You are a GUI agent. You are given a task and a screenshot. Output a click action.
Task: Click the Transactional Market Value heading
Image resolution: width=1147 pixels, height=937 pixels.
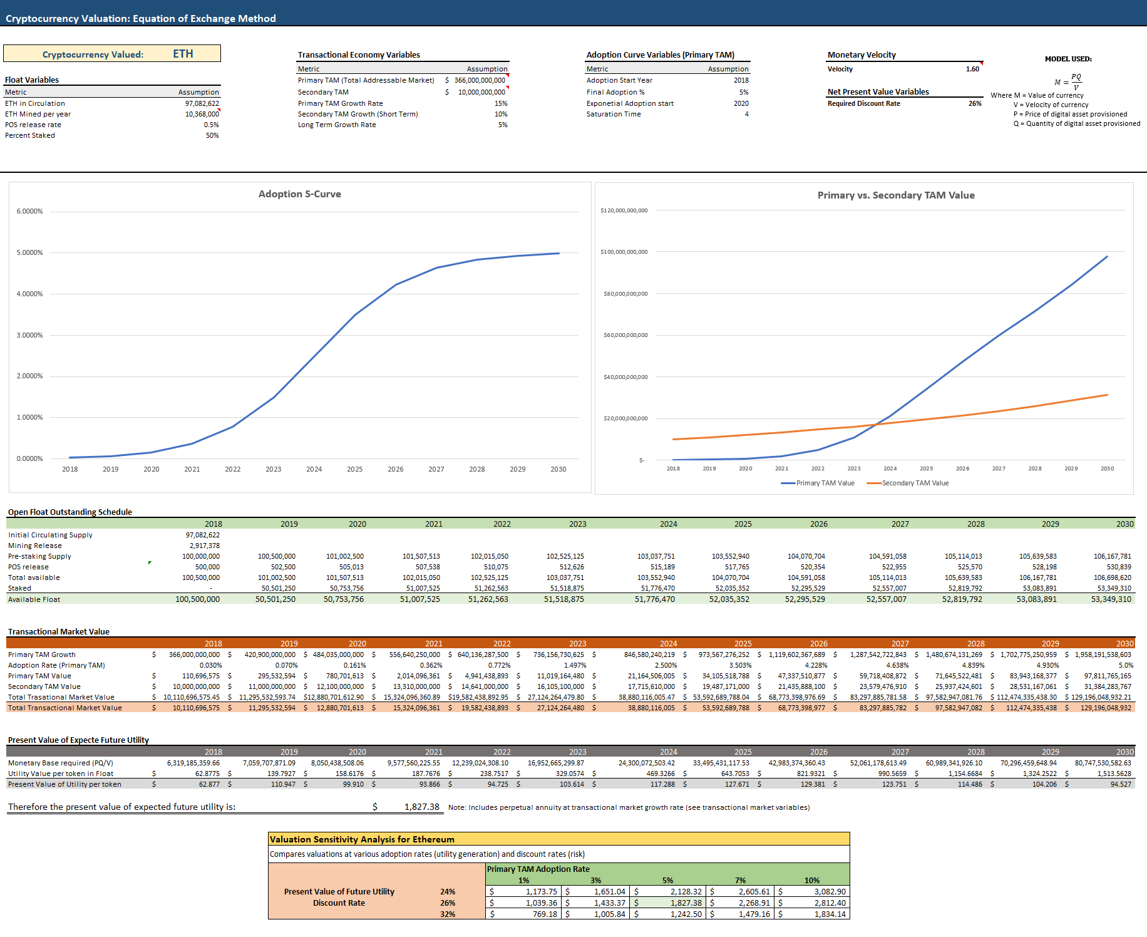point(59,631)
